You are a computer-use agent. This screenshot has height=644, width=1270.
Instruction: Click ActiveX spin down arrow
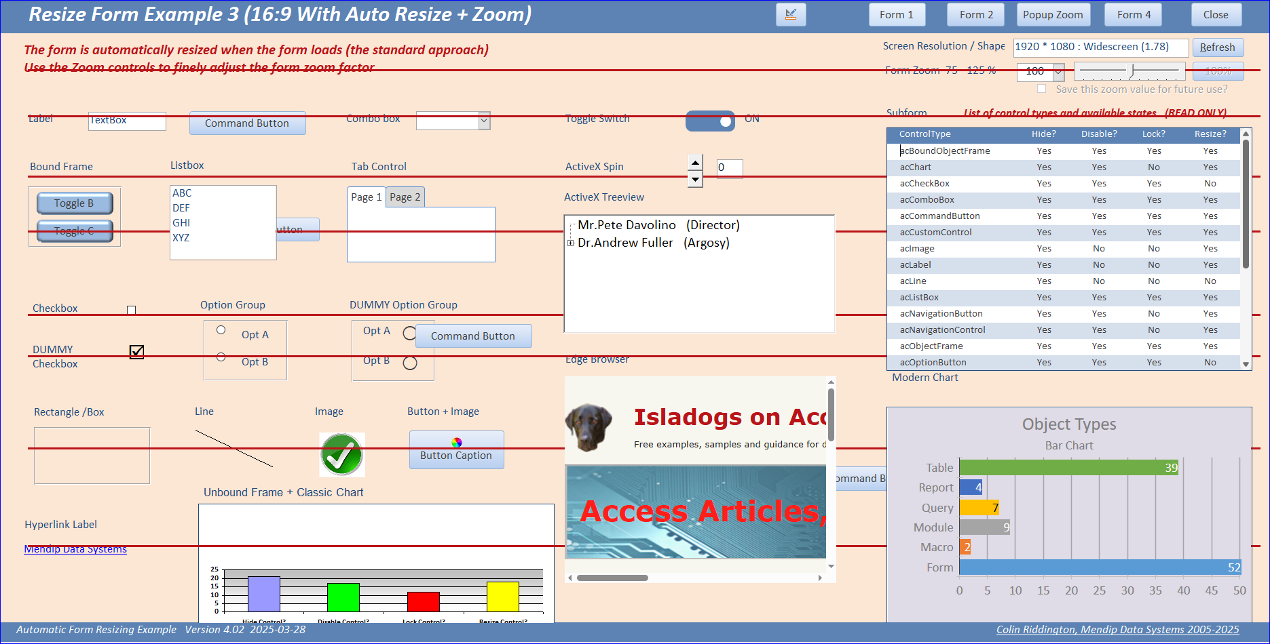(695, 179)
